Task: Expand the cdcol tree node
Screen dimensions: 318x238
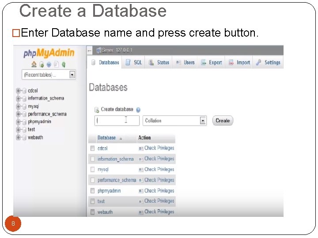Action: click(18, 91)
